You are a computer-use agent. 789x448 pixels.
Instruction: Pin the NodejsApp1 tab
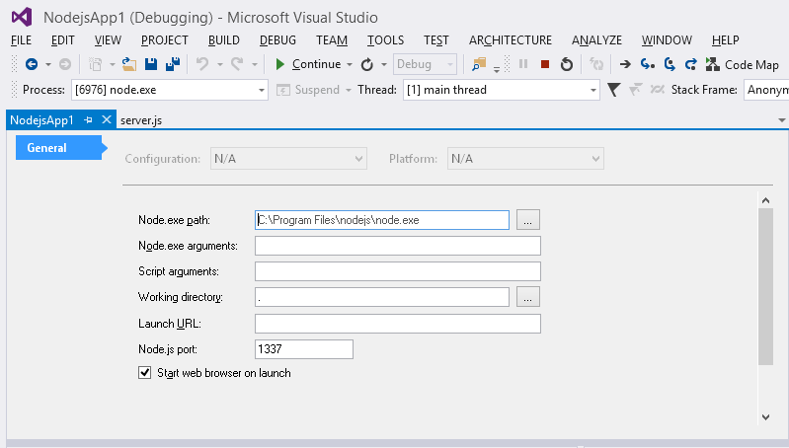(x=89, y=119)
